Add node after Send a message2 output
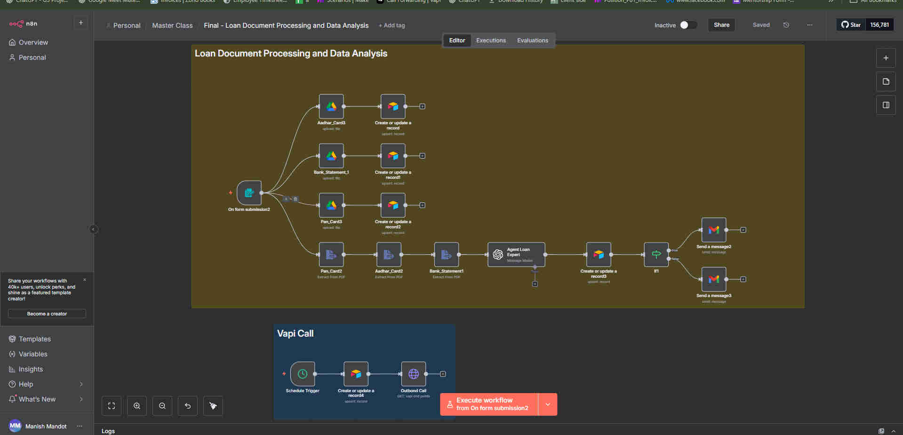Screen dimensions: 903x435 tap(743, 230)
